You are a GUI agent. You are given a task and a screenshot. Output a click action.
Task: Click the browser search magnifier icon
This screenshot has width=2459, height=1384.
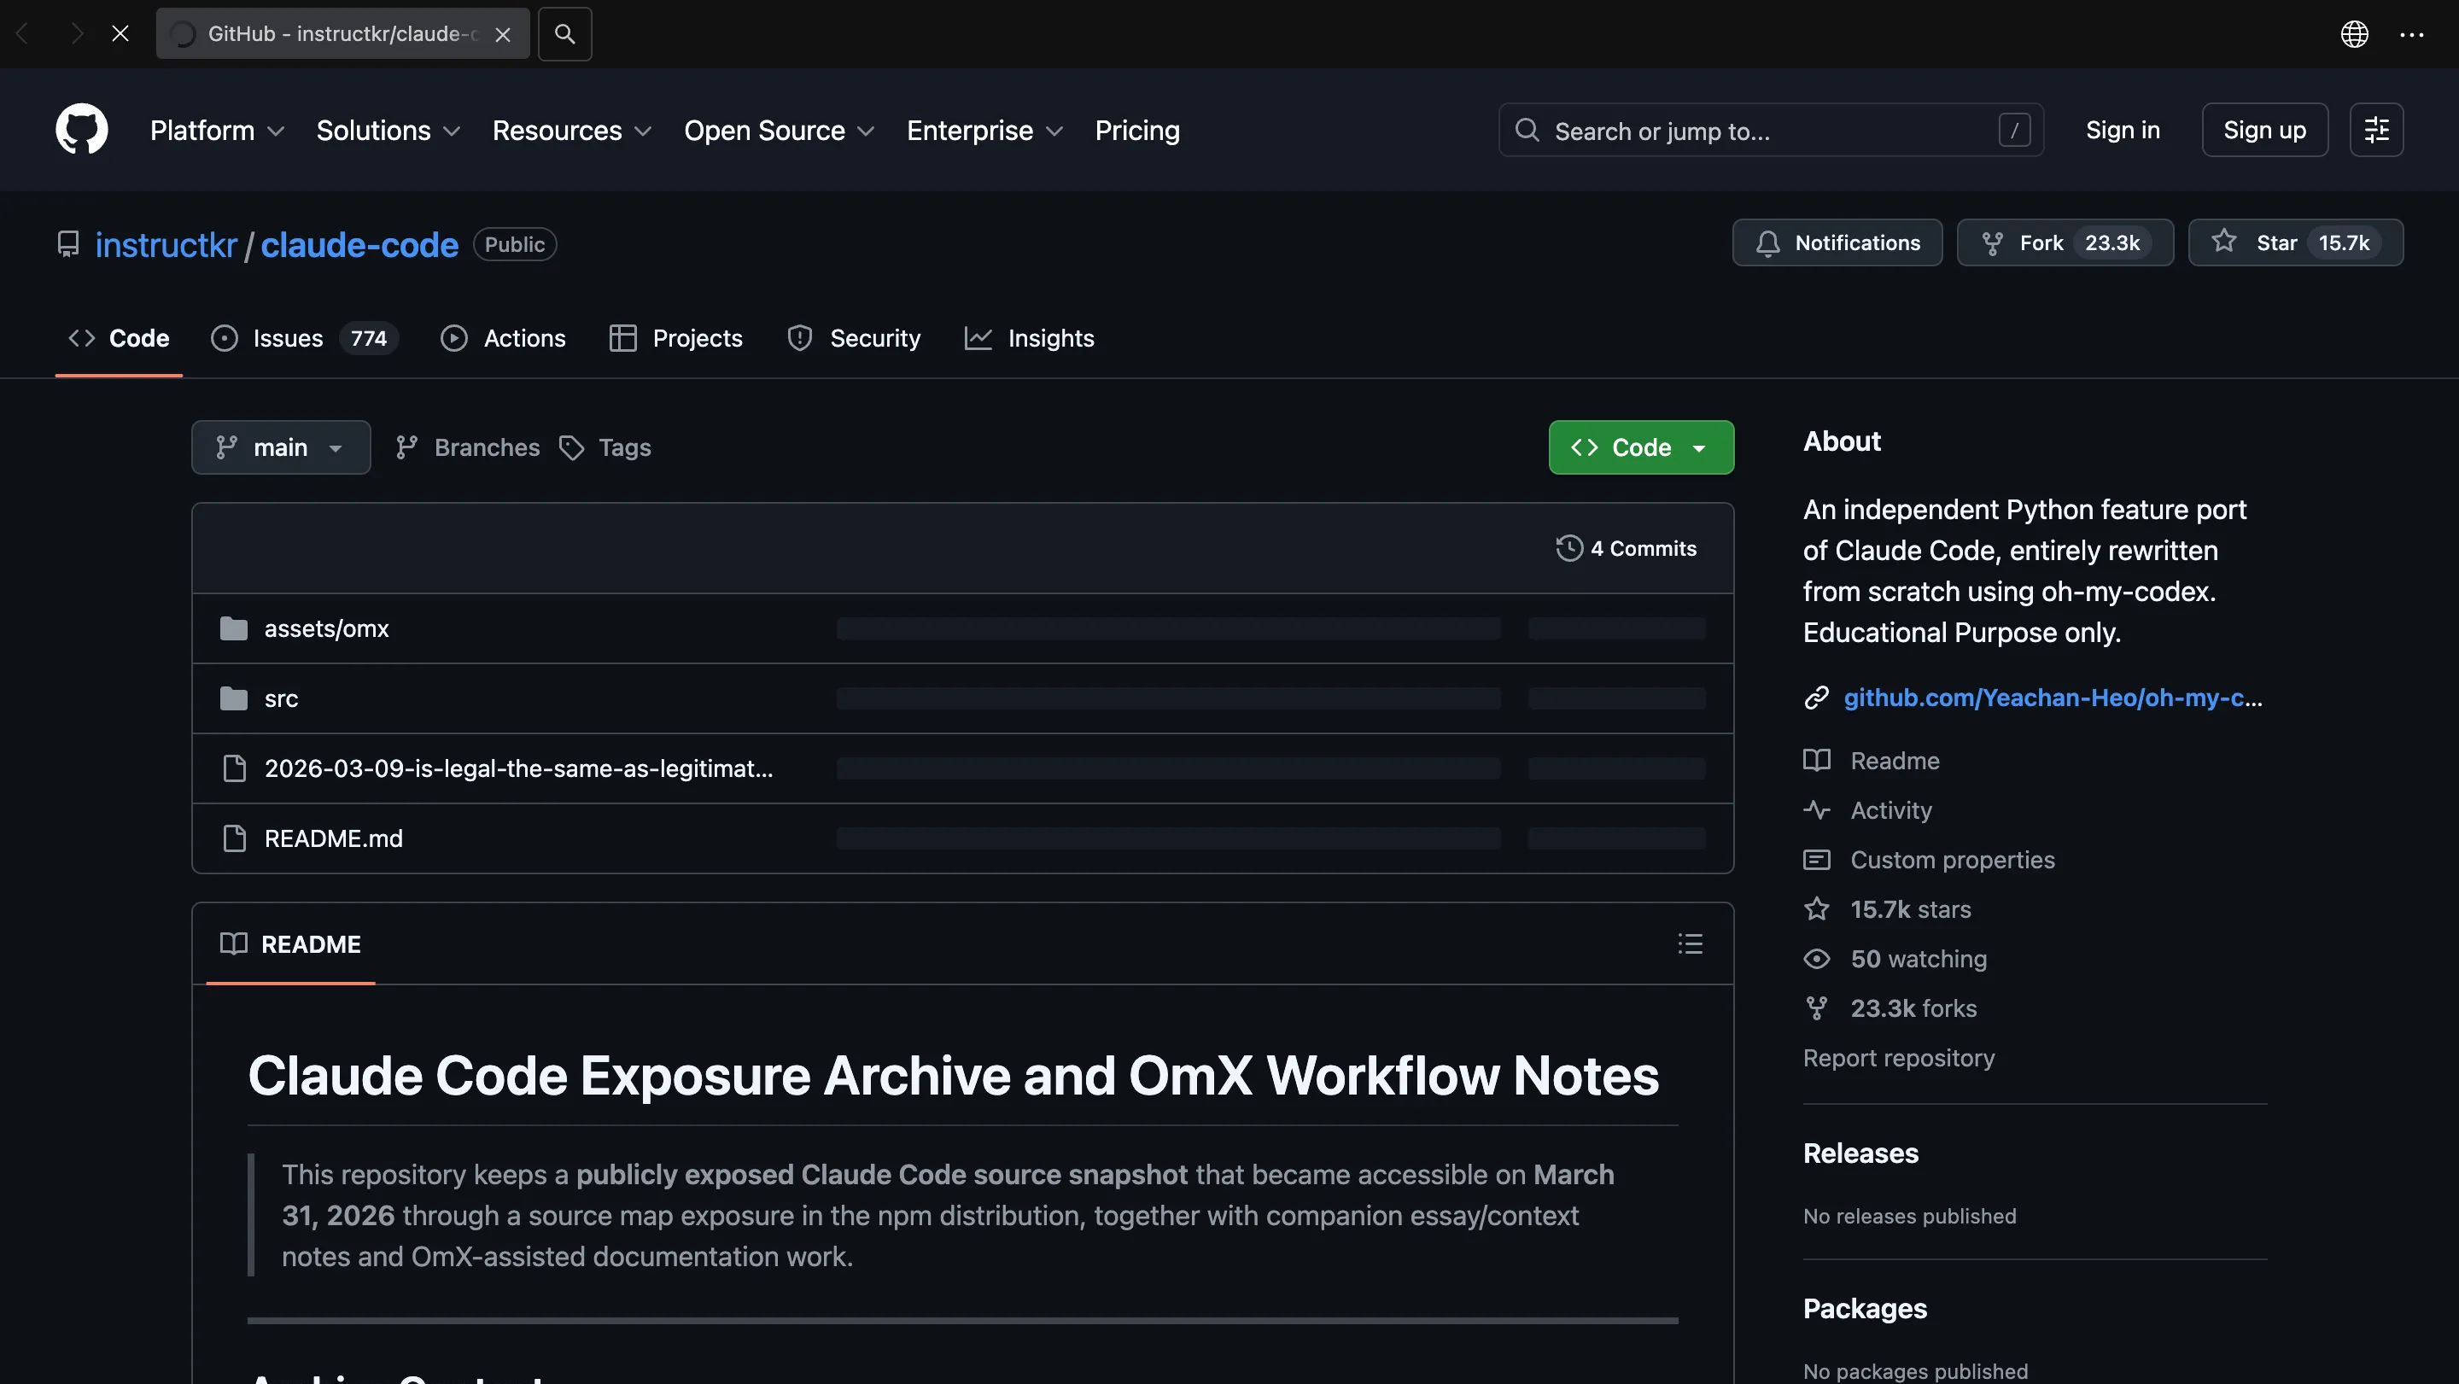(565, 34)
